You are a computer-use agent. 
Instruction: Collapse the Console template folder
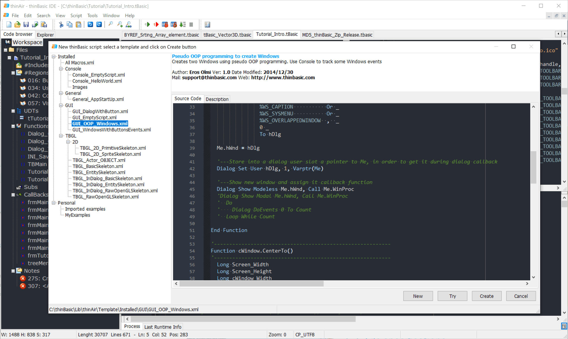(61, 69)
